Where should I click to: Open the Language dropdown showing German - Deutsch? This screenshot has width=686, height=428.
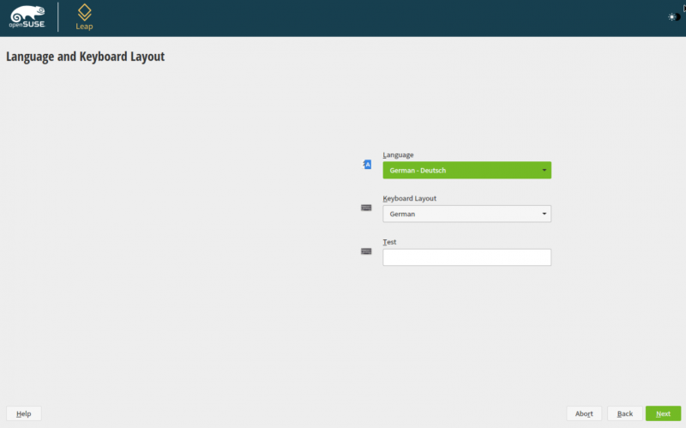(466, 170)
